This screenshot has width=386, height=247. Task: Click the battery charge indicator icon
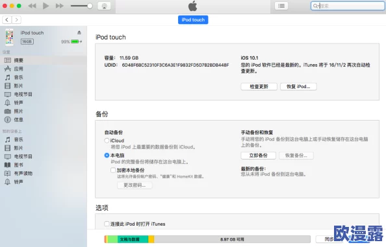(75, 41)
